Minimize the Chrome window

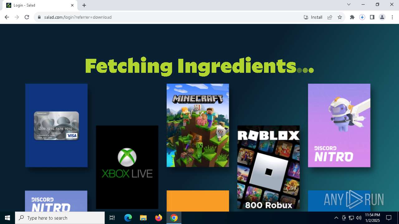[363, 4]
